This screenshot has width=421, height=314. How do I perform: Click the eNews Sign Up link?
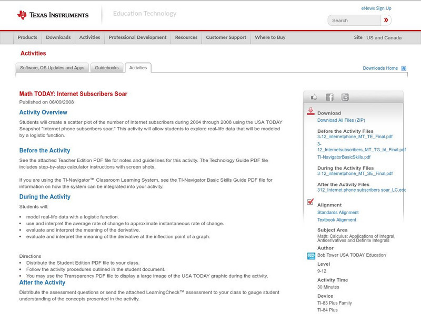click(x=376, y=8)
